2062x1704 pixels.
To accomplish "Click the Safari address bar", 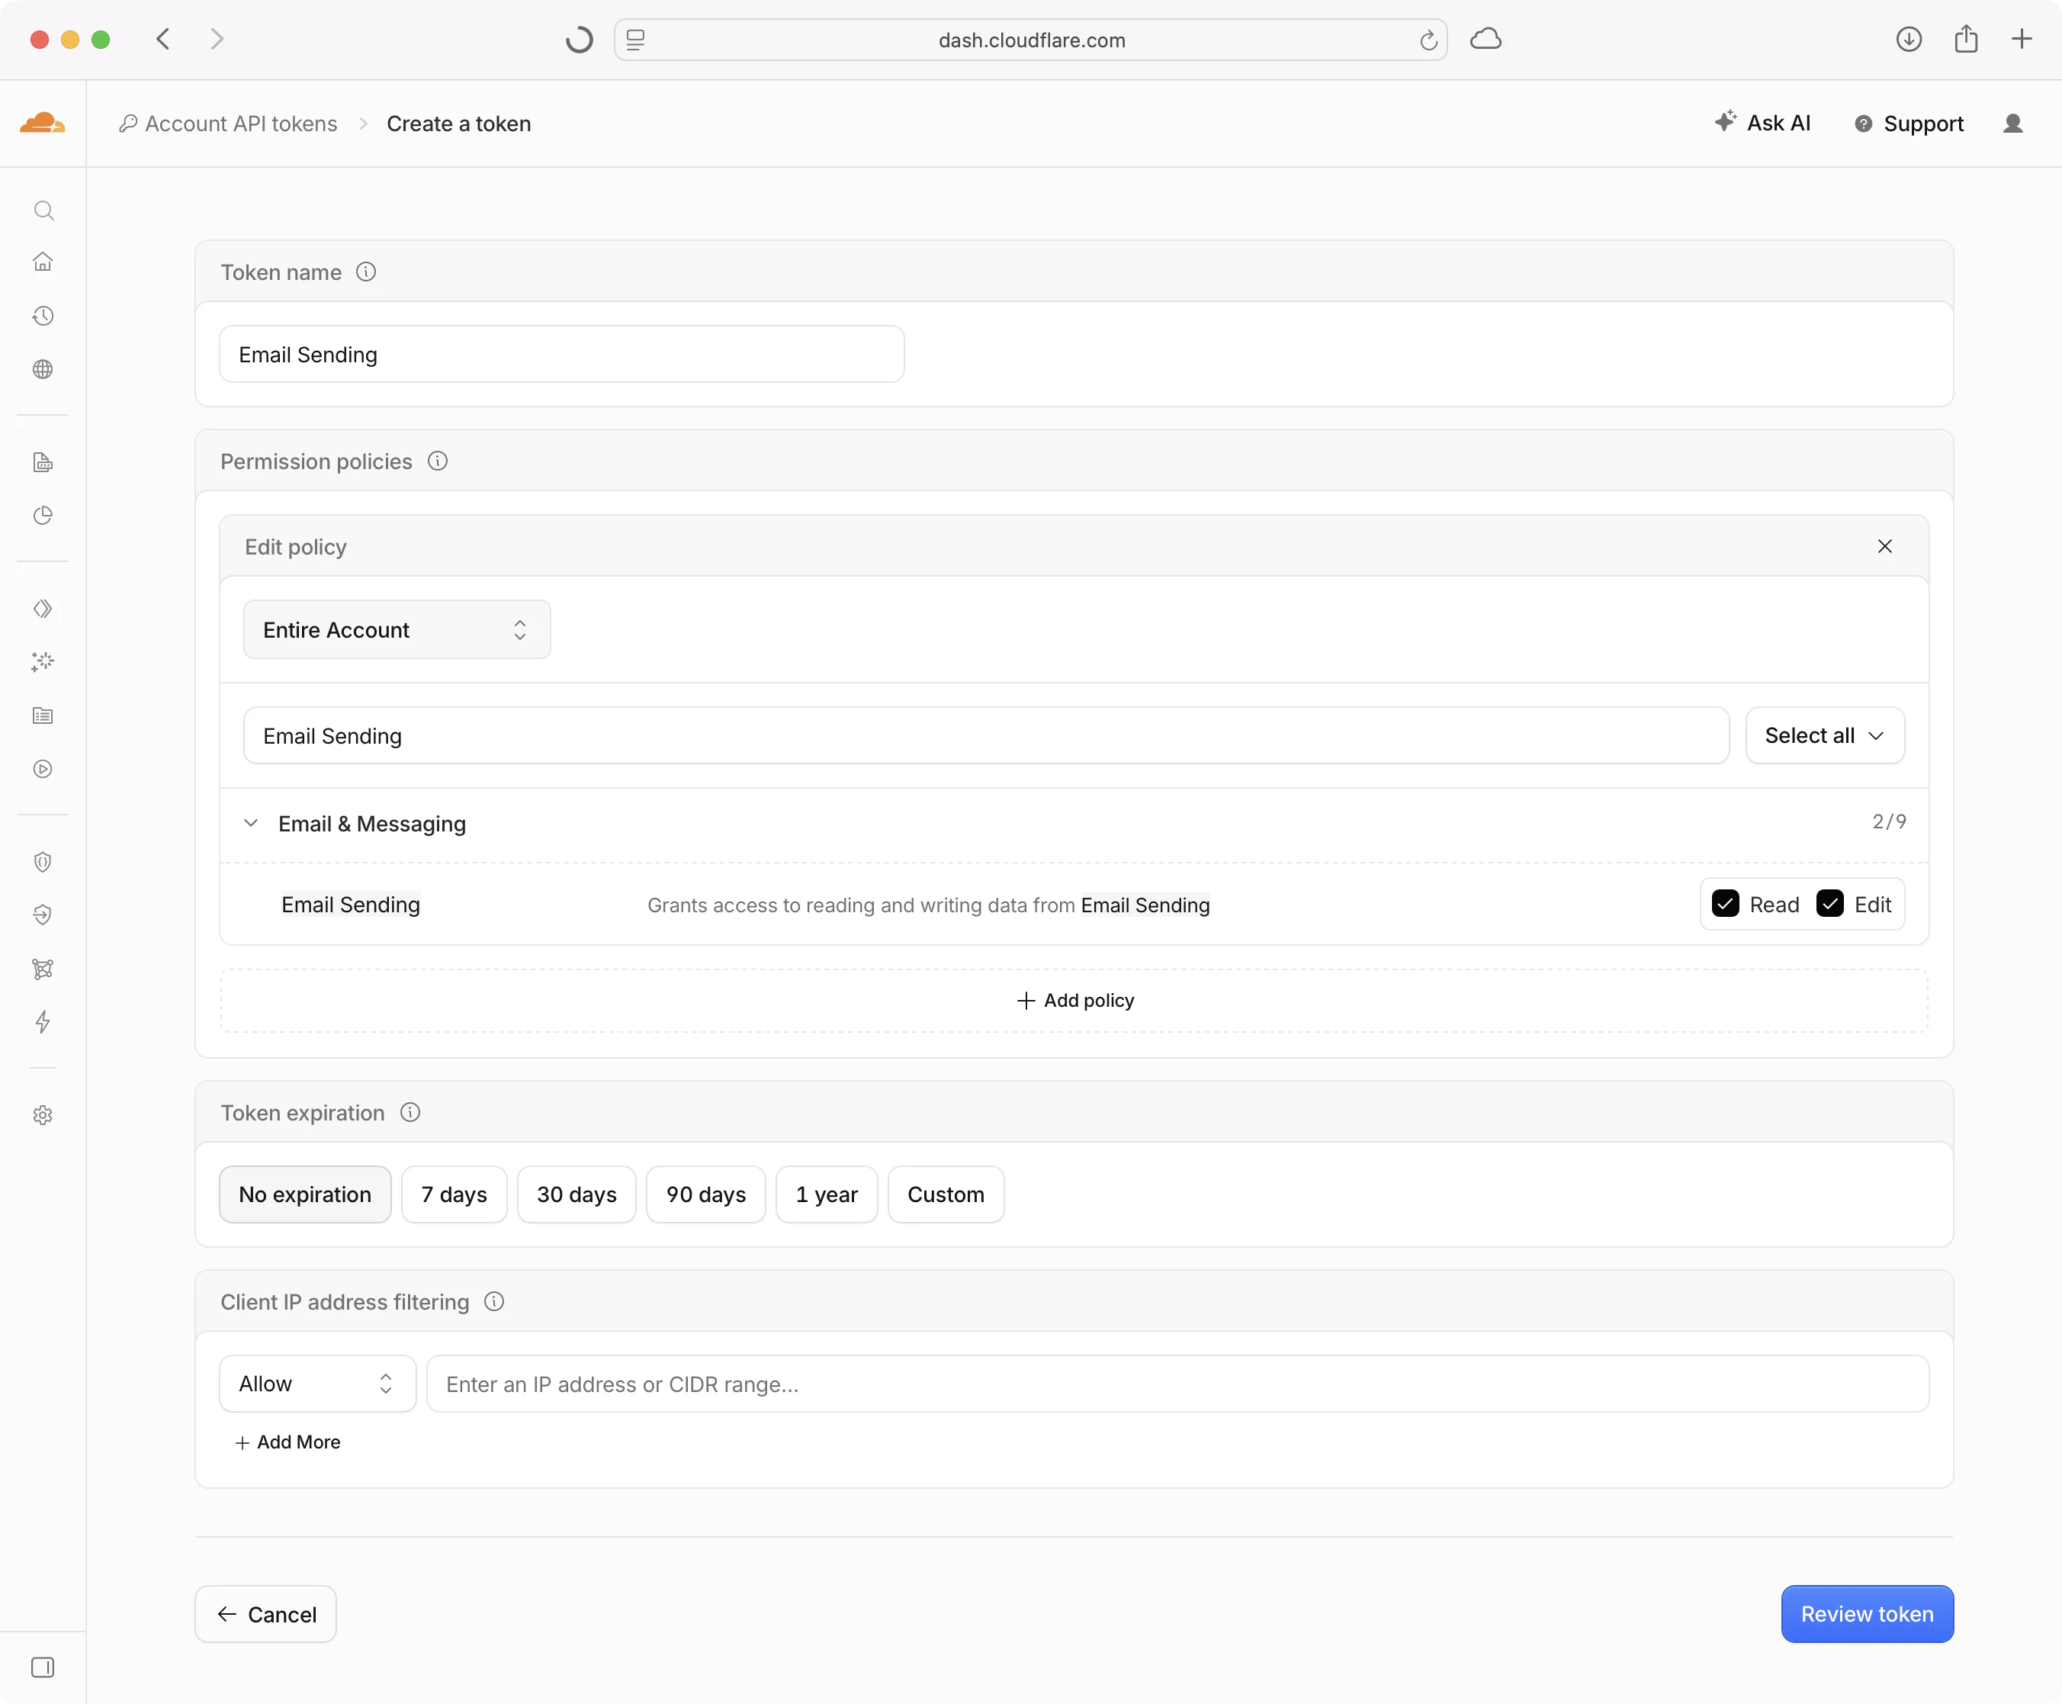I will coord(1030,40).
